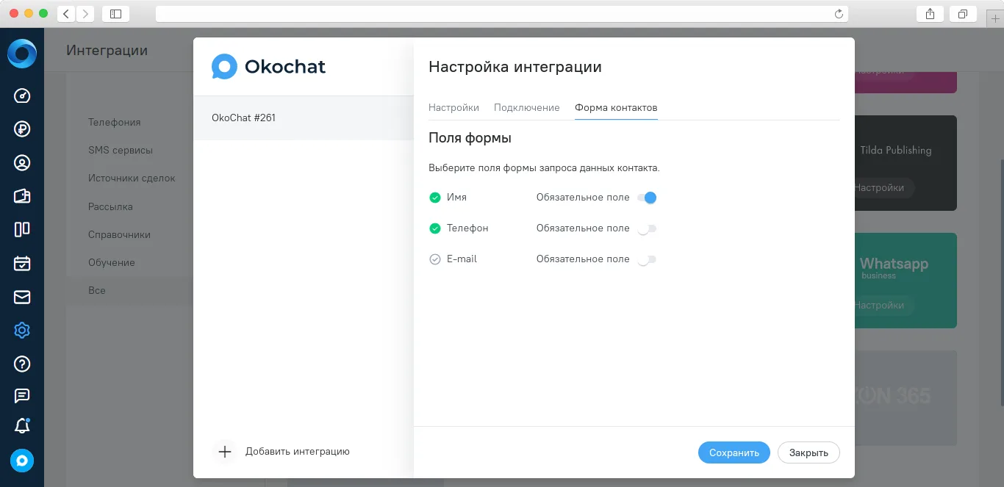Open the chat messages icon in sidebar
1004x487 pixels.
pos(22,396)
